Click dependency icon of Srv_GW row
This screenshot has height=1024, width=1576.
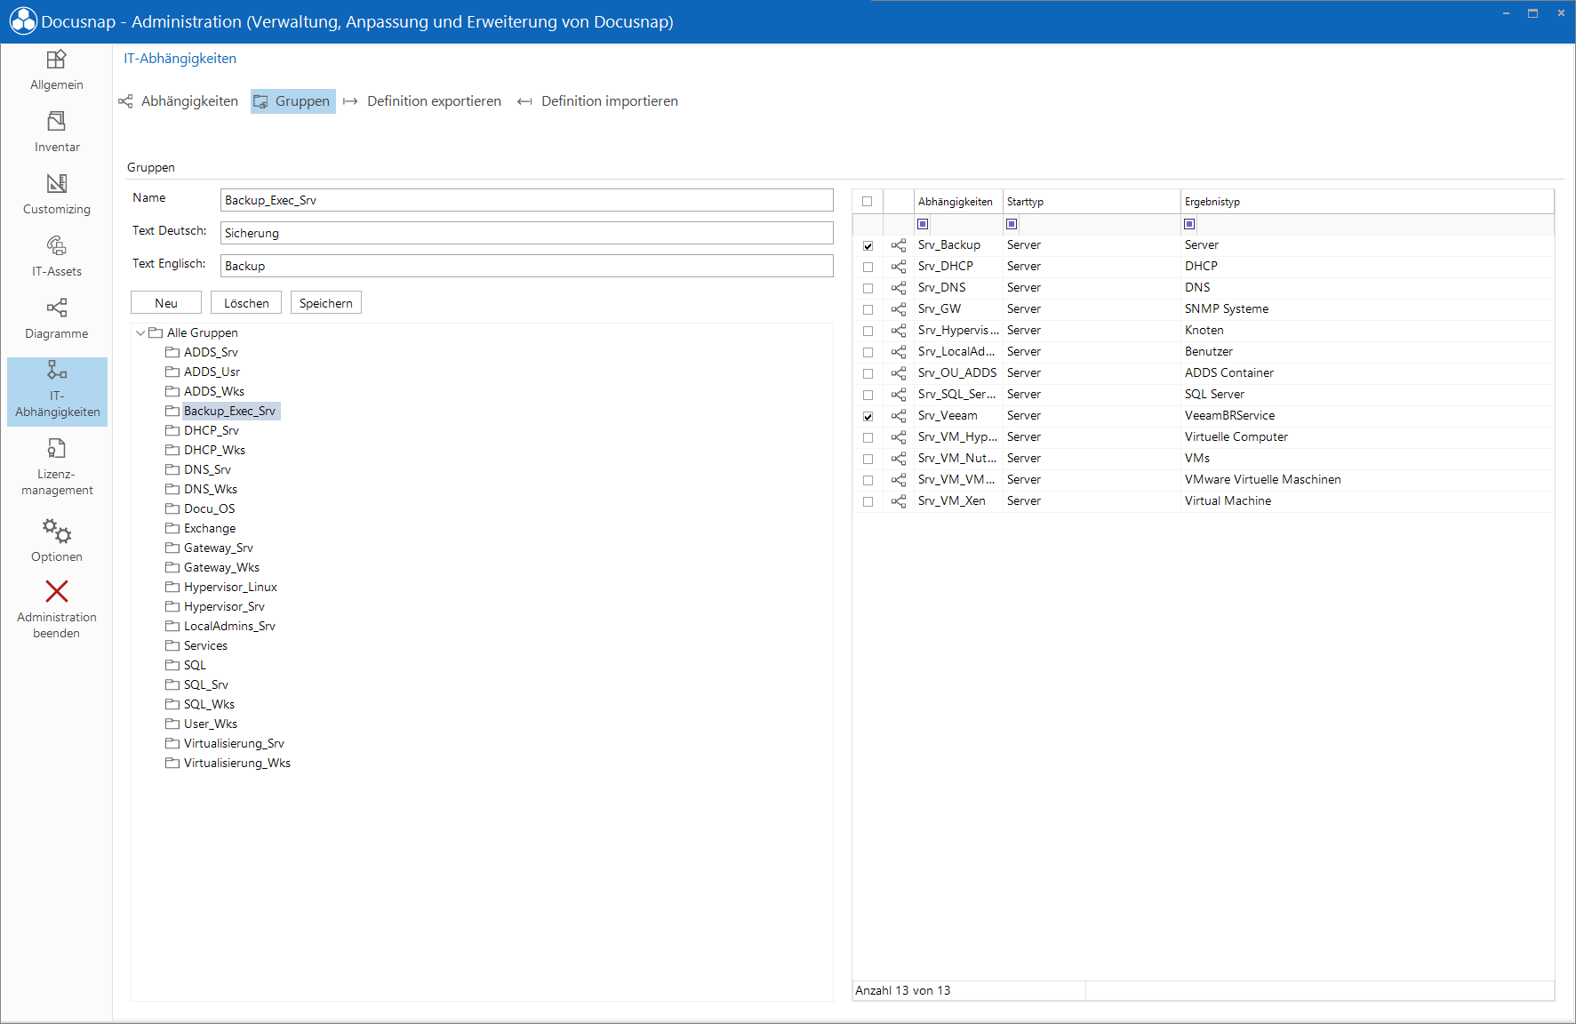[x=899, y=309]
